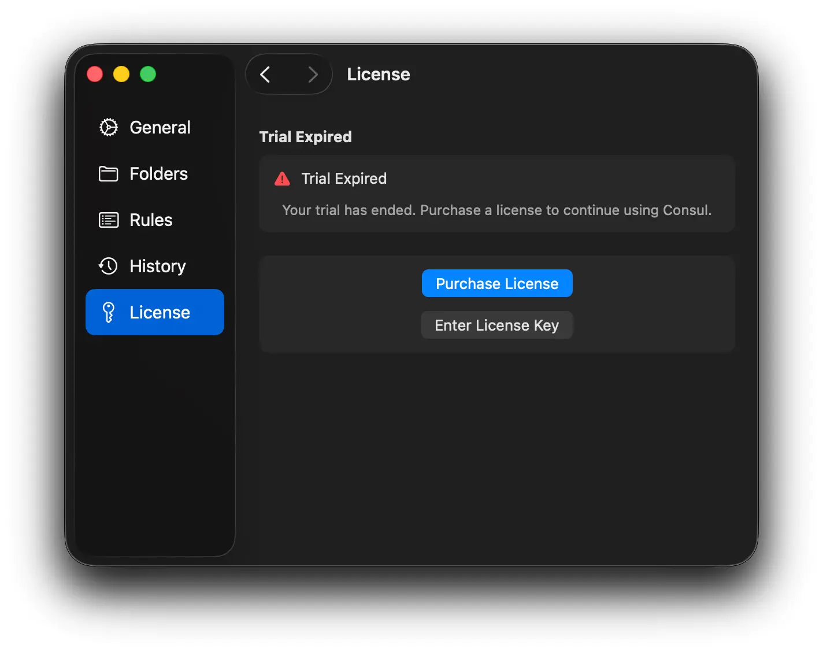Screen dimensions: 823x652
Task: Open the Rules section
Action: pyautogui.click(x=151, y=220)
